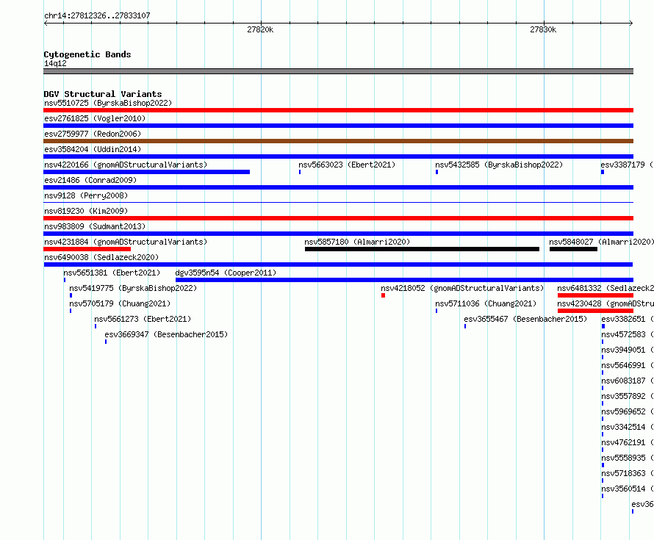
Task: Click the black nsv5857180 Almarri2020 bar
Action: [422, 249]
